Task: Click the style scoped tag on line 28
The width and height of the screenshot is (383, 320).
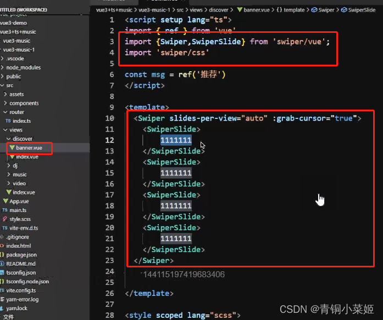Action: tap(182, 316)
